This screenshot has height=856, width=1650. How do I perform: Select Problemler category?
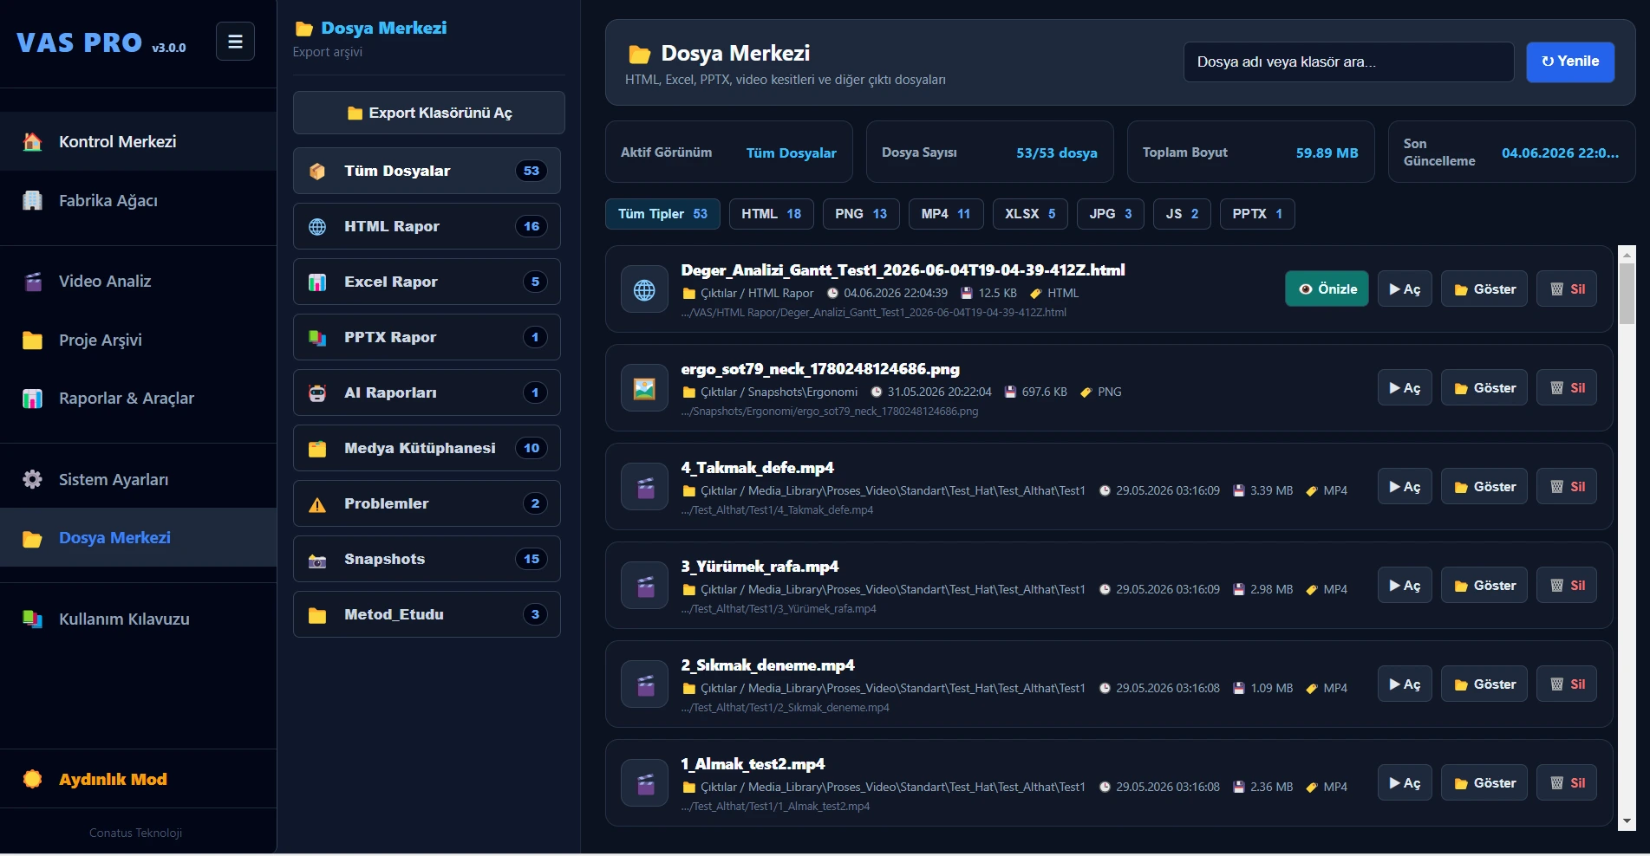click(427, 503)
